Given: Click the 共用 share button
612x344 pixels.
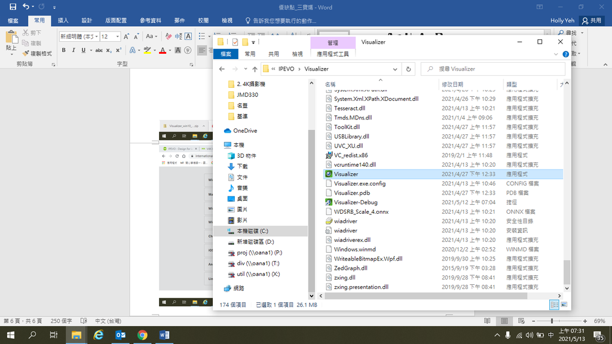Looking at the screenshot, I should pyautogui.click(x=592, y=21).
